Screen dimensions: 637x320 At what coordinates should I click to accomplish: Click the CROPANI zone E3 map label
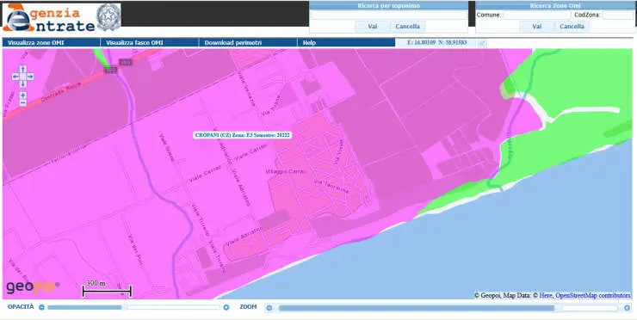(x=243, y=135)
